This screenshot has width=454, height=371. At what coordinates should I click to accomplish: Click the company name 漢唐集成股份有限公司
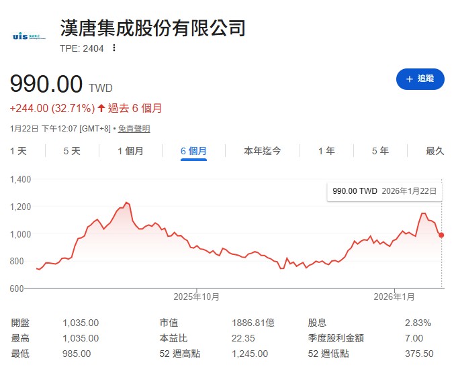point(153,28)
